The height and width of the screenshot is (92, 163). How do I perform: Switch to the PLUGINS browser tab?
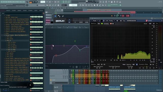point(14,10)
